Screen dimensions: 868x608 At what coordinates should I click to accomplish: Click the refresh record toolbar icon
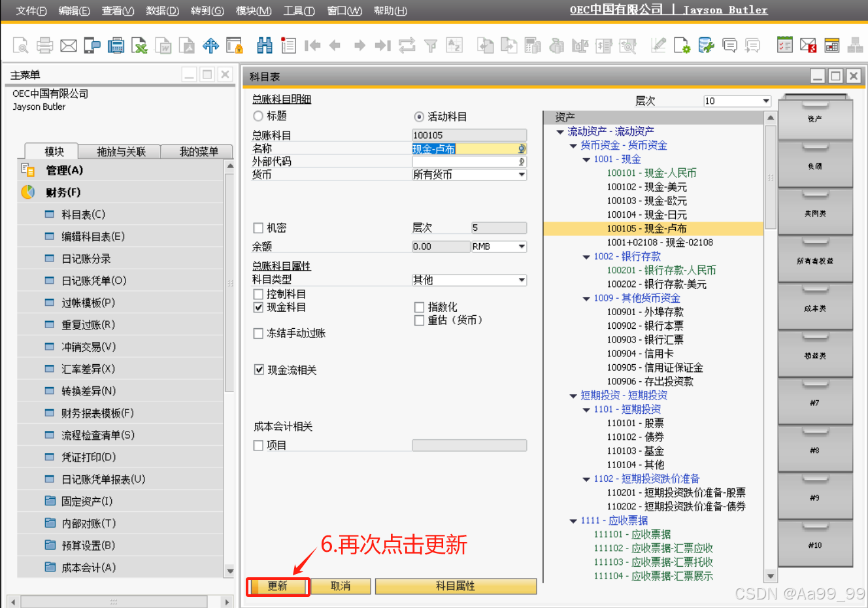point(407,45)
